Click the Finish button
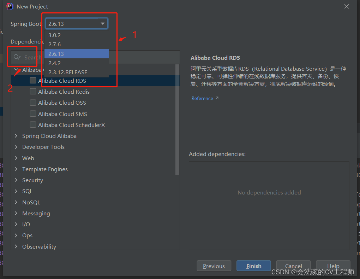This screenshot has width=360, height=279. point(254,266)
